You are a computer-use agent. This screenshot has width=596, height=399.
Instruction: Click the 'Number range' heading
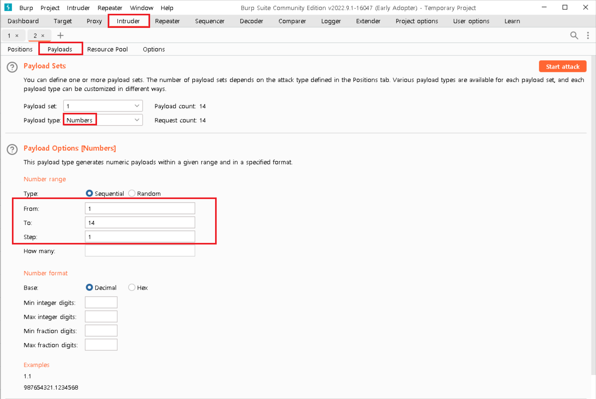click(x=45, y=179)
